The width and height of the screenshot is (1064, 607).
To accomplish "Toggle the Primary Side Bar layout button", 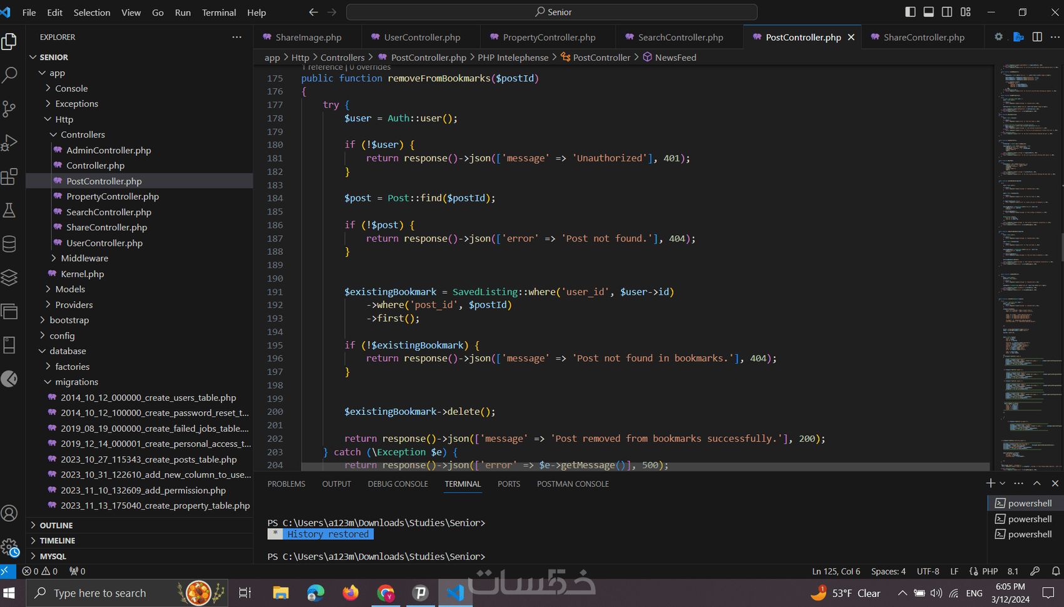I will (911, 12).
